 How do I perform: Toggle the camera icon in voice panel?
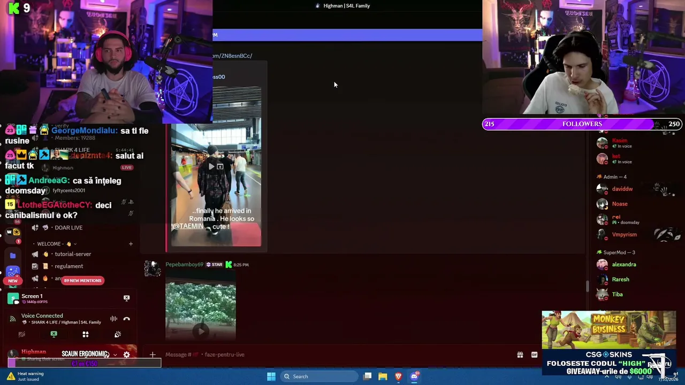click(x=22, y=334)
